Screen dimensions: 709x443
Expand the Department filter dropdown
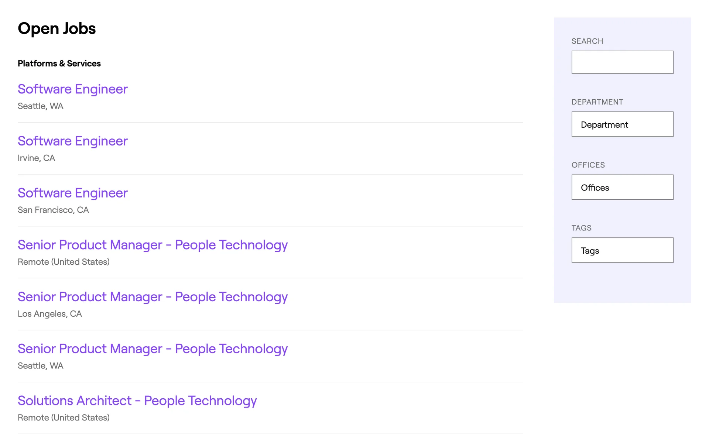(x=622, y=124)
